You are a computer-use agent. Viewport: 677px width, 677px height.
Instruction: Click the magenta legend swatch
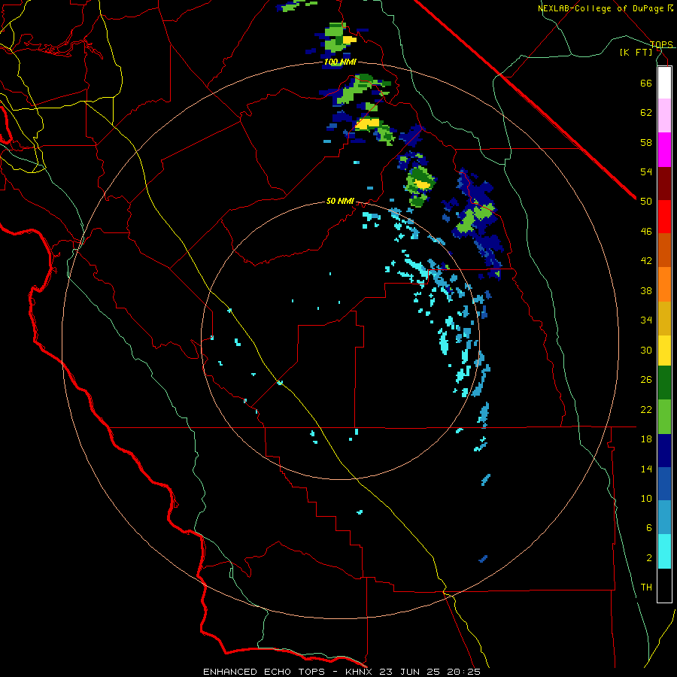(x=664, y=150)
